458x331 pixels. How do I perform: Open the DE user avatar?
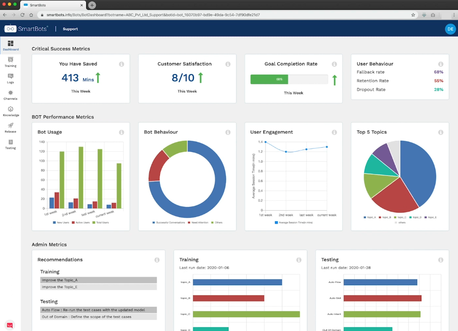click(x=450, y=29)
